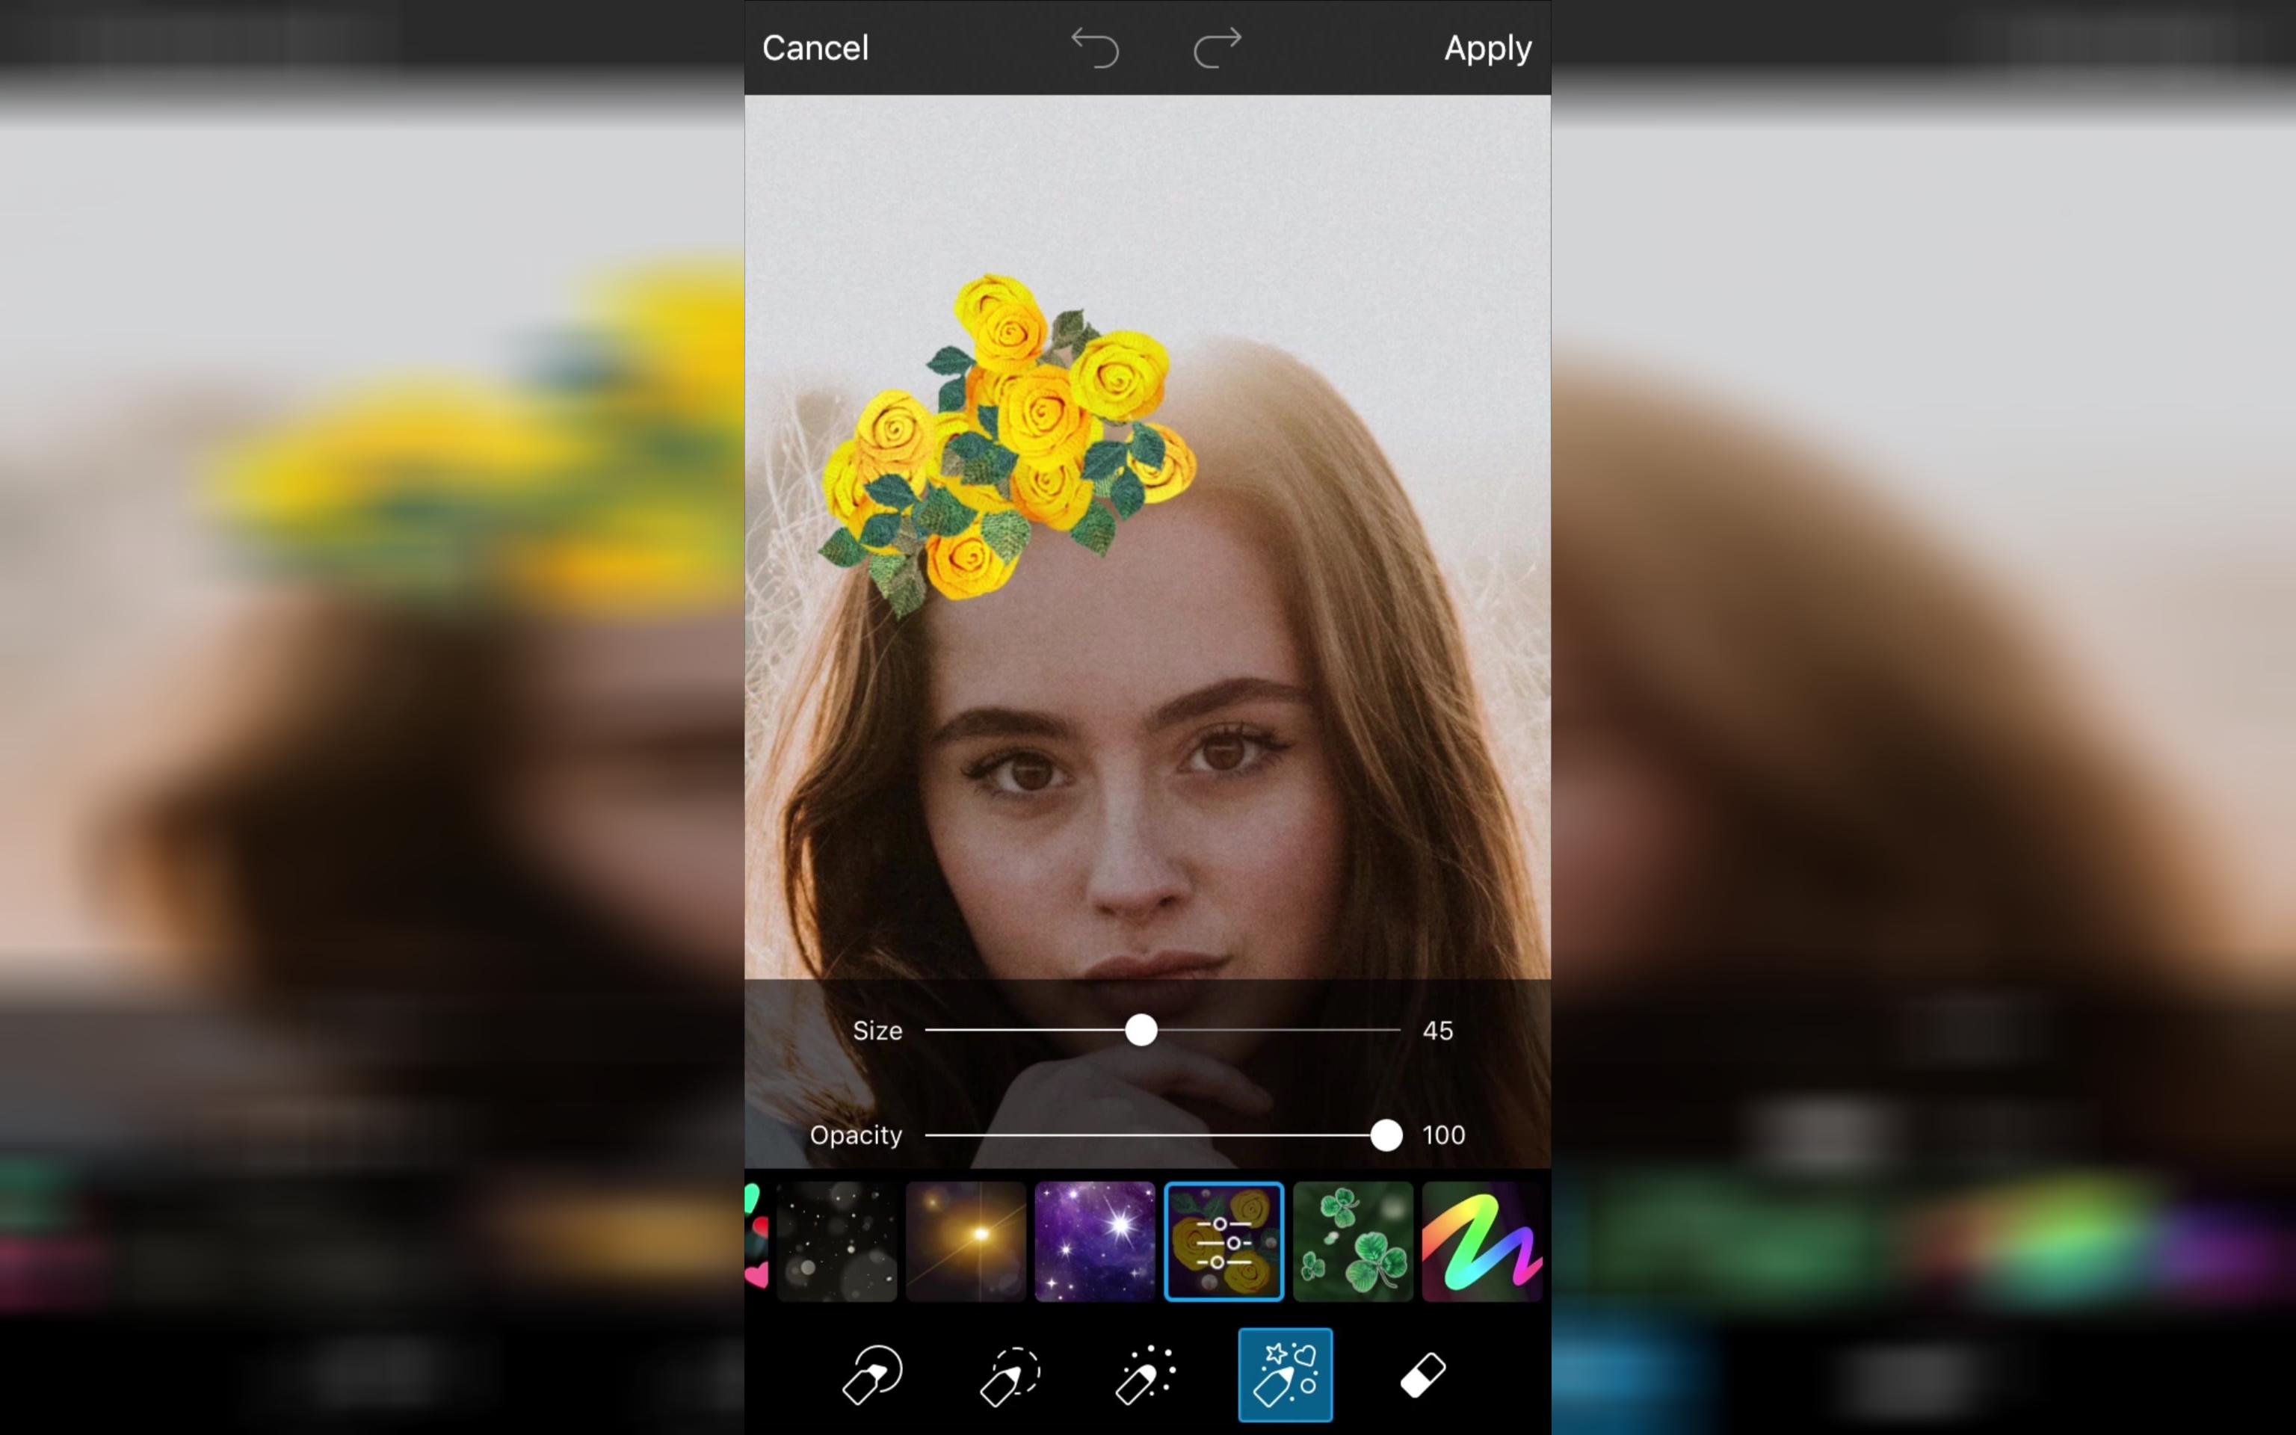This screenshot has width=2296, height=1435.
Task: Adjust the Opacity slider to change transparency
Action: [x=1385, y=1134]
